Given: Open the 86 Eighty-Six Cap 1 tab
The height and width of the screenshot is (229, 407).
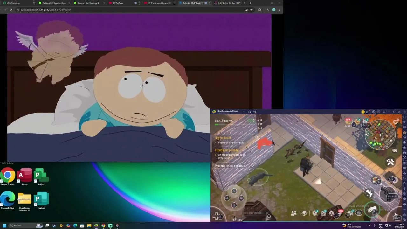Looking at the screenshot, I should click(229, 3).
